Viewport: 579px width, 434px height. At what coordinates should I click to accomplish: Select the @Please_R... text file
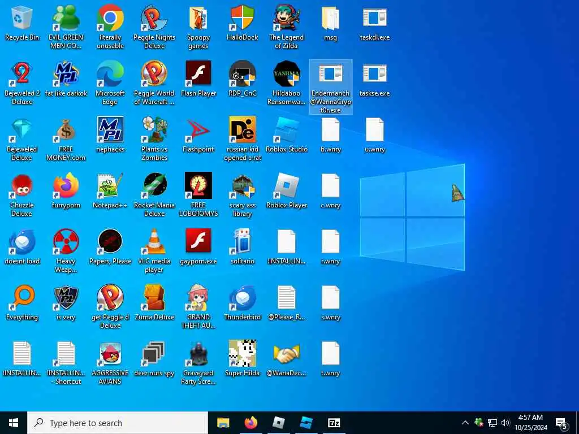(x=287, y=297)
